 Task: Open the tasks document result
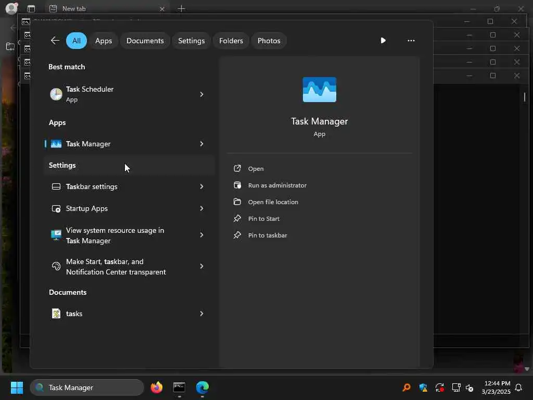pyautogui.click(x=129, y=313)
